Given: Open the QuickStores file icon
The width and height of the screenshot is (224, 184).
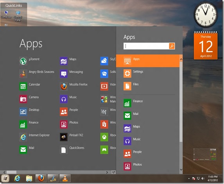Looking at the screenshot, I should (x=64, y=150).
